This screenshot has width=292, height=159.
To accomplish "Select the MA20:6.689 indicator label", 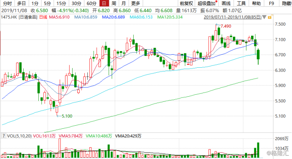I will pos(114,17).
